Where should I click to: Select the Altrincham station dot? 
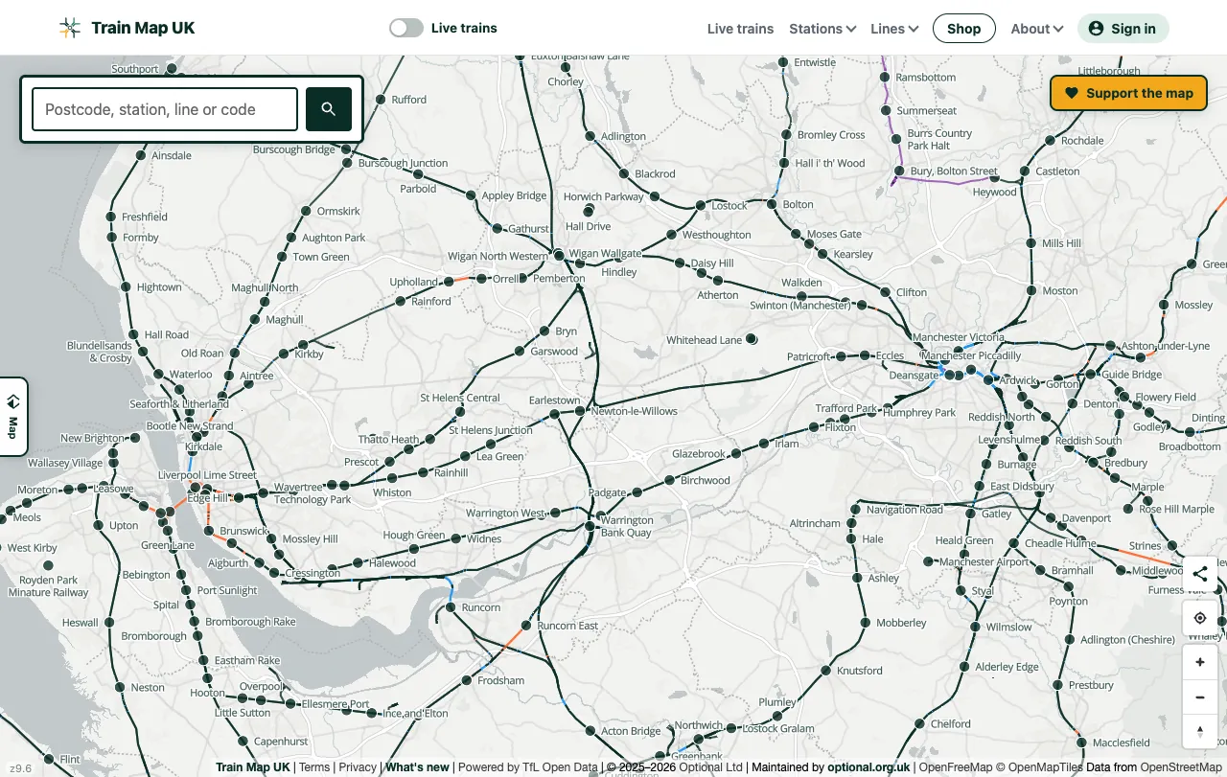click(x=850, y=523)
